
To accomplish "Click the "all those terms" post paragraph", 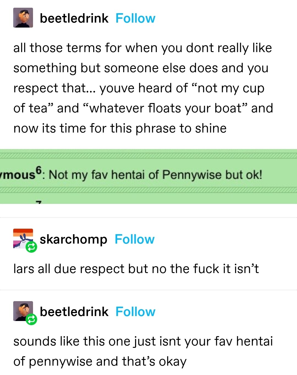I will 143,88.
